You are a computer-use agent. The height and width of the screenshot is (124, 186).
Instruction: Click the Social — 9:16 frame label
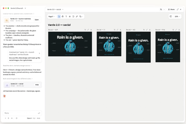tap(160, 30)
